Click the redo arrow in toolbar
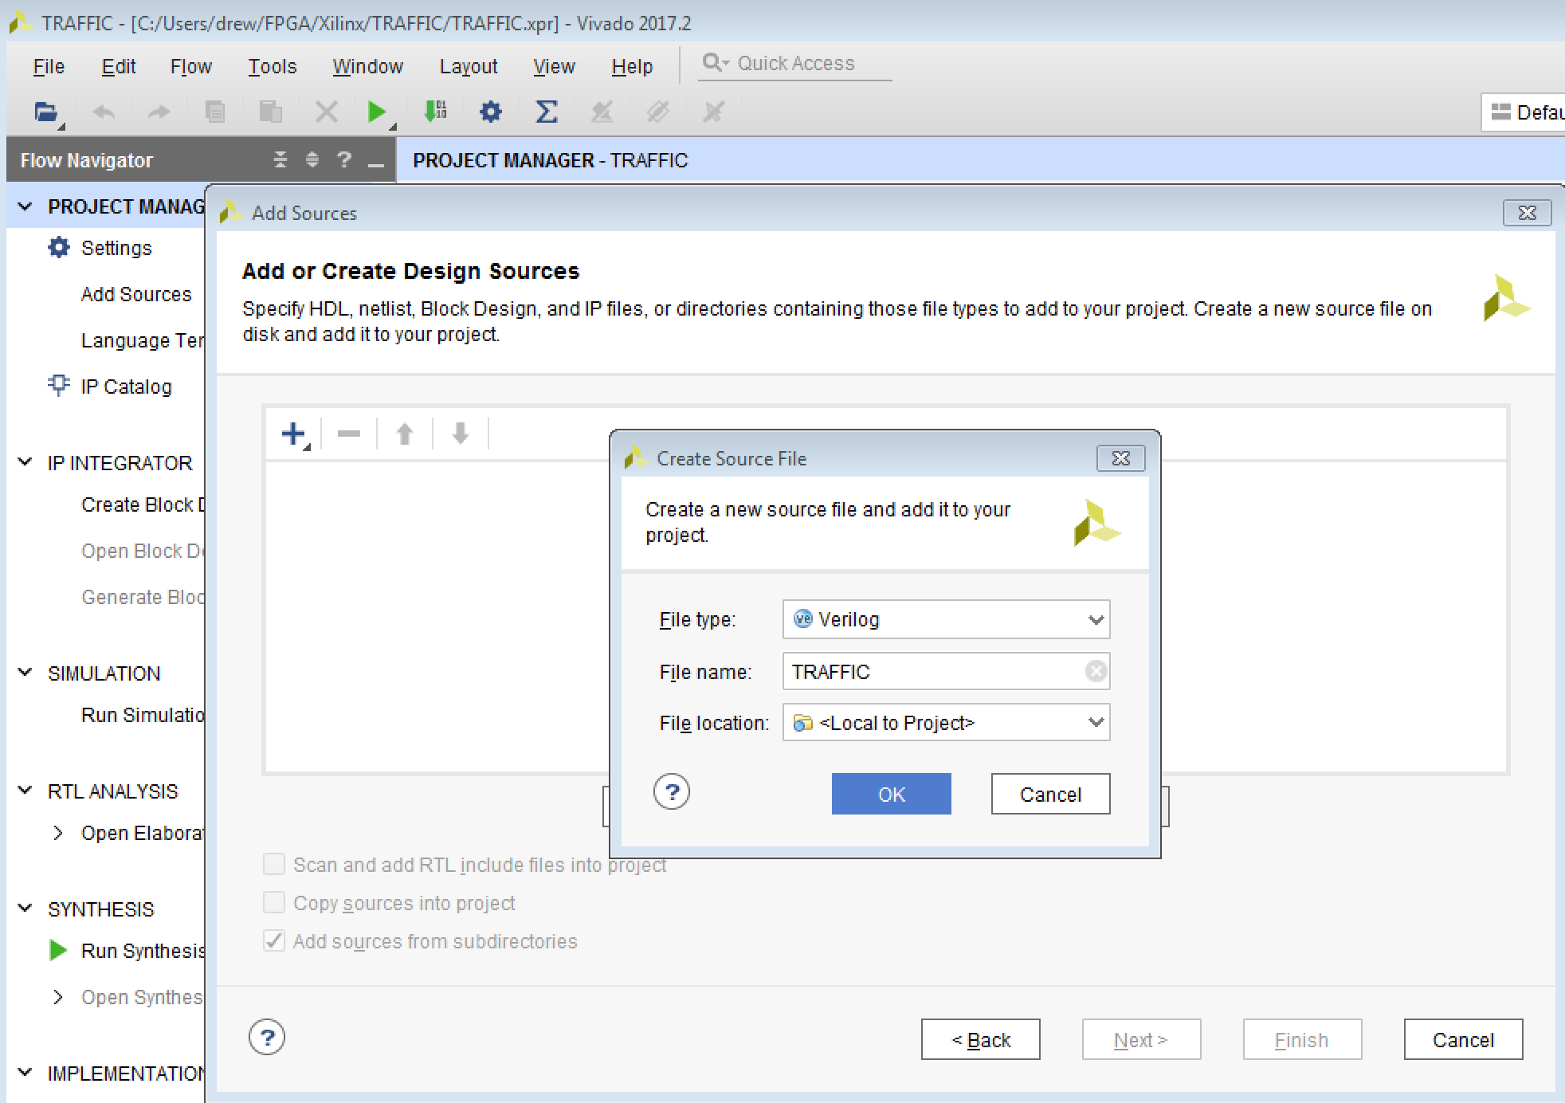The image size is (1565, 1103). point(159,112)
